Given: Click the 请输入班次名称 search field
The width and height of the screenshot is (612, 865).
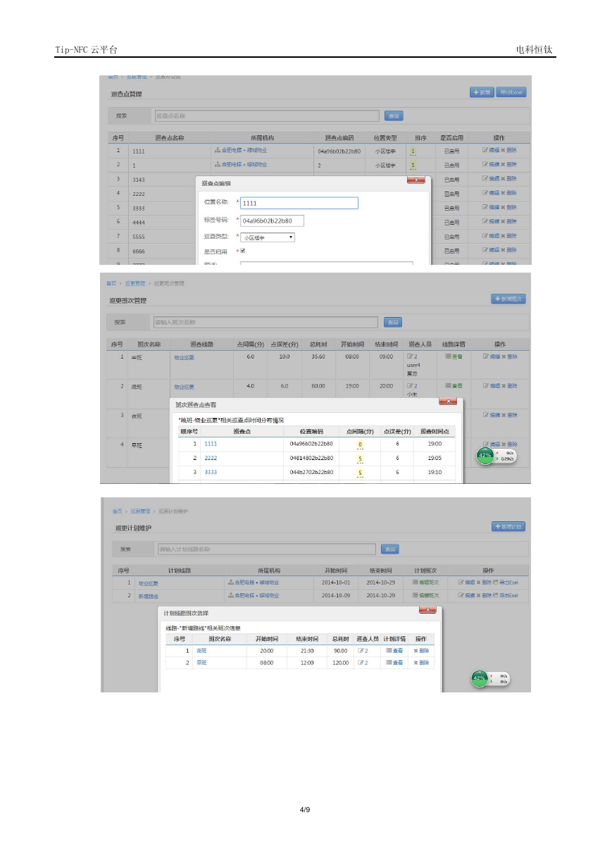Looking at the screenshot, I should (x=266, y=322).
